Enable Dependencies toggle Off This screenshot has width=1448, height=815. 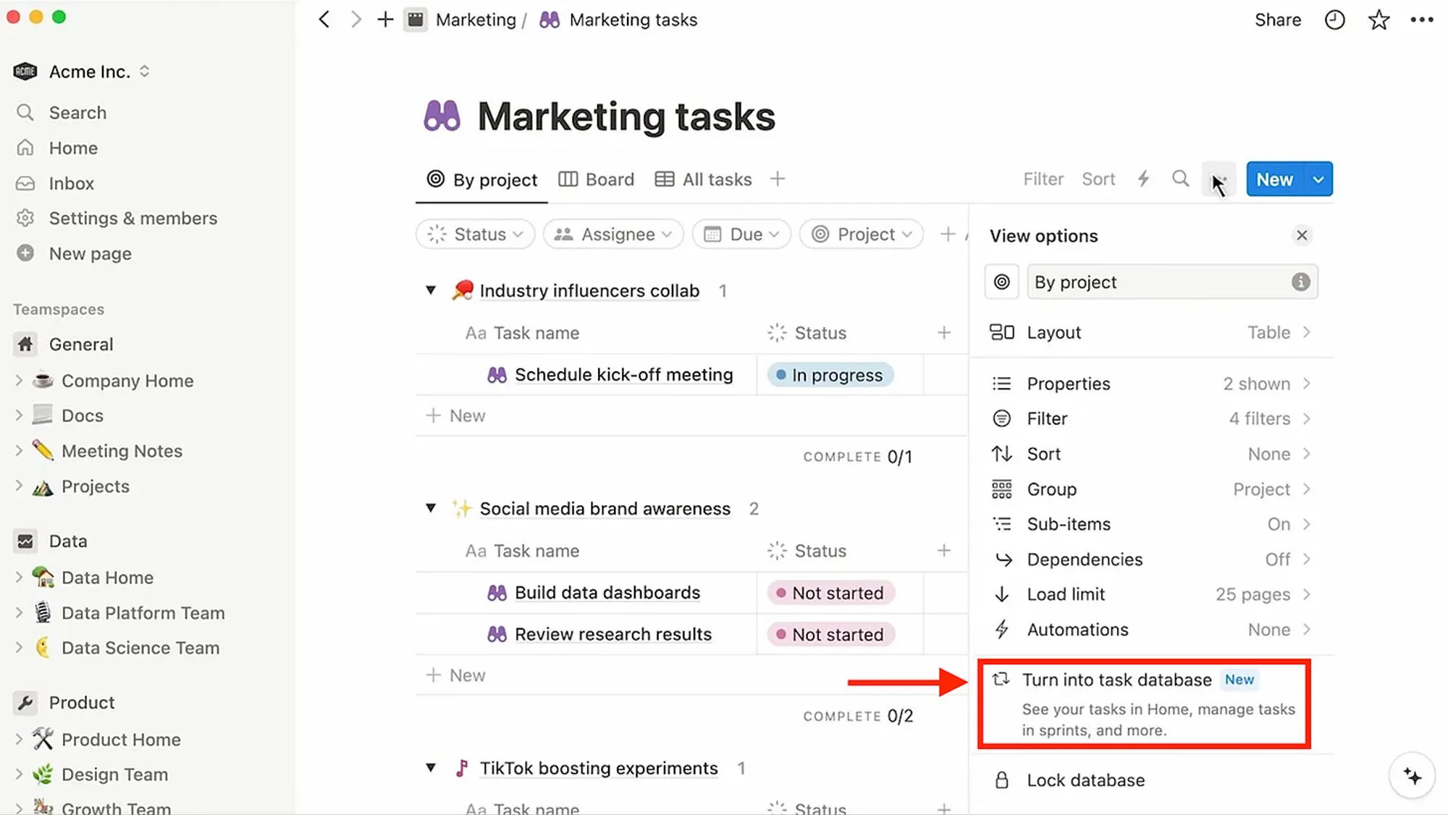(x=1277, y=559)
